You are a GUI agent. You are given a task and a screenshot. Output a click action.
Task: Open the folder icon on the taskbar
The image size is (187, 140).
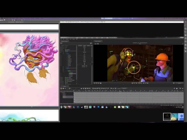pos(123,107)
